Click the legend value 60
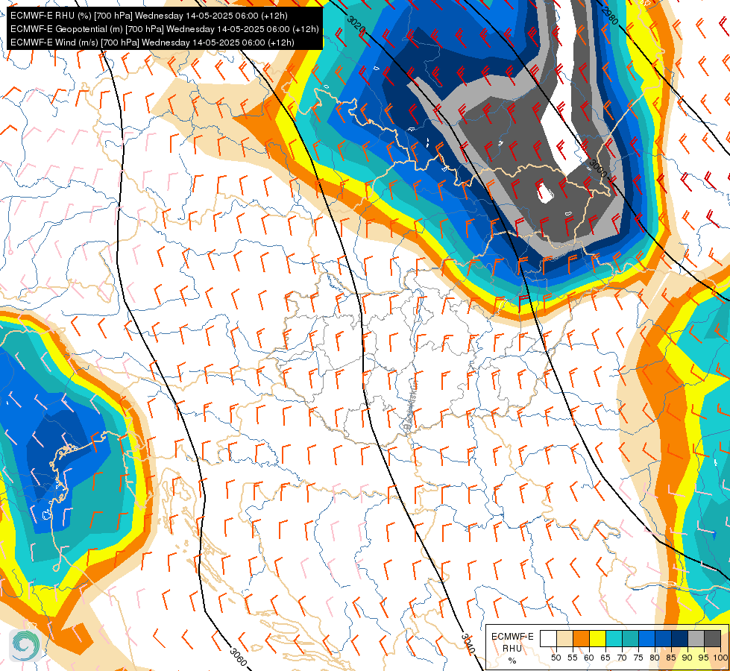Image resolution: width=730 pixels, height=671 pixels. pos(589,658)
